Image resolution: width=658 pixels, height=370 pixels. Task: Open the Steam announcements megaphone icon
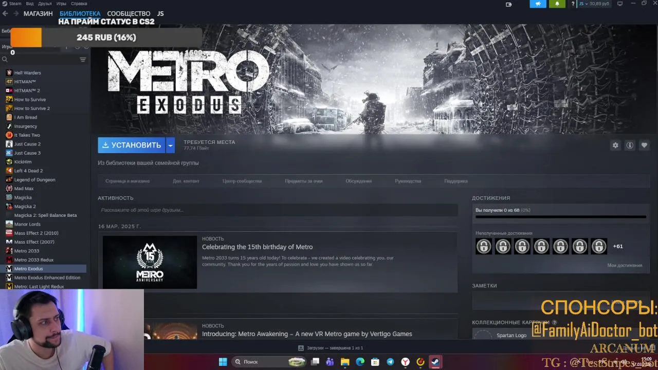[538, 4]
